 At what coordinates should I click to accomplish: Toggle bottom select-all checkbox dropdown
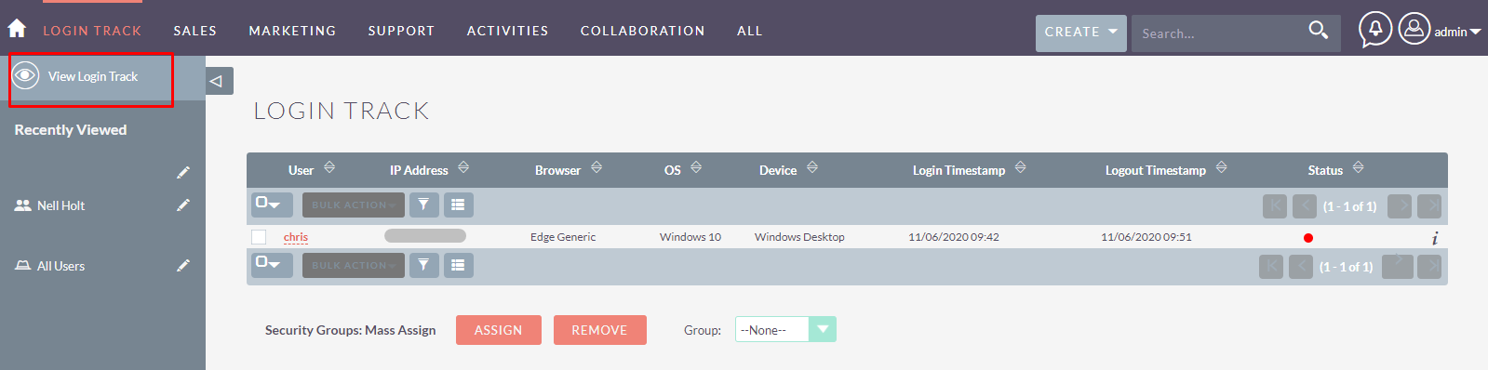point(272,265)
